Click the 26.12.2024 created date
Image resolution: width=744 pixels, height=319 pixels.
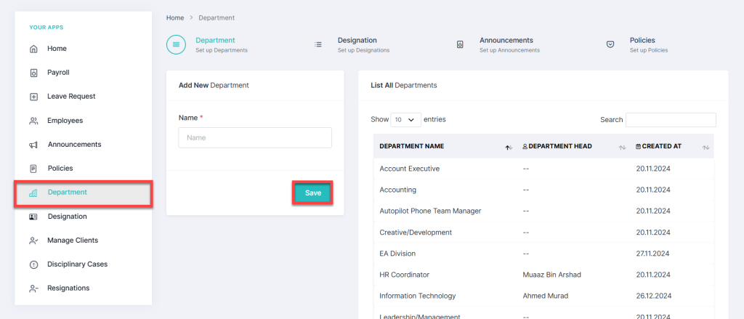653,296
